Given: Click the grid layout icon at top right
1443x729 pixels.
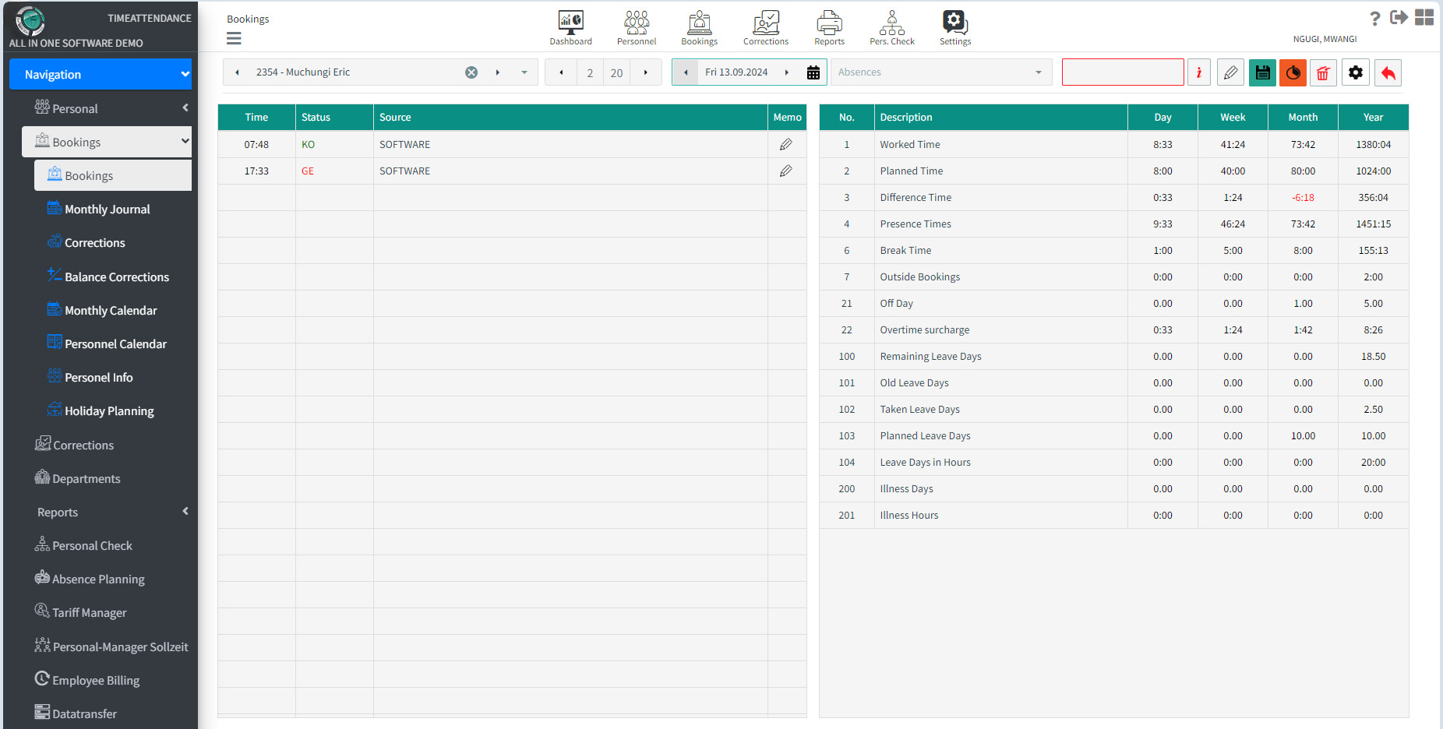Looking at the screenshot, I should [1424, 17].
